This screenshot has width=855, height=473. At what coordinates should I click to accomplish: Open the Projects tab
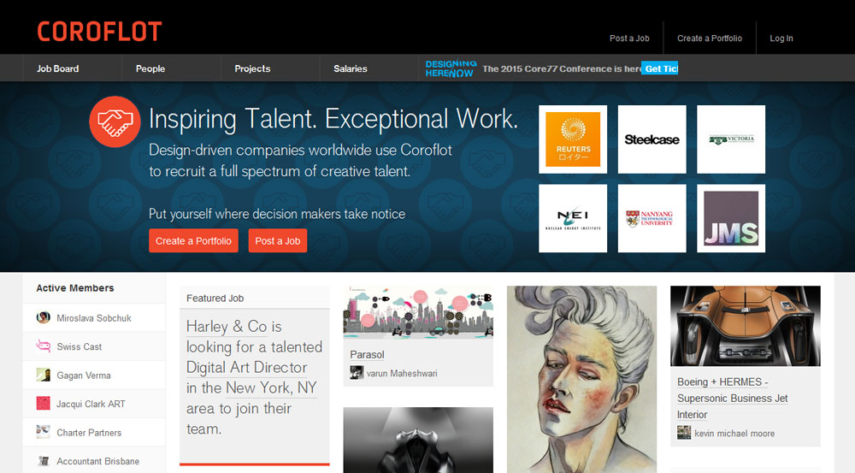point(252,68)
